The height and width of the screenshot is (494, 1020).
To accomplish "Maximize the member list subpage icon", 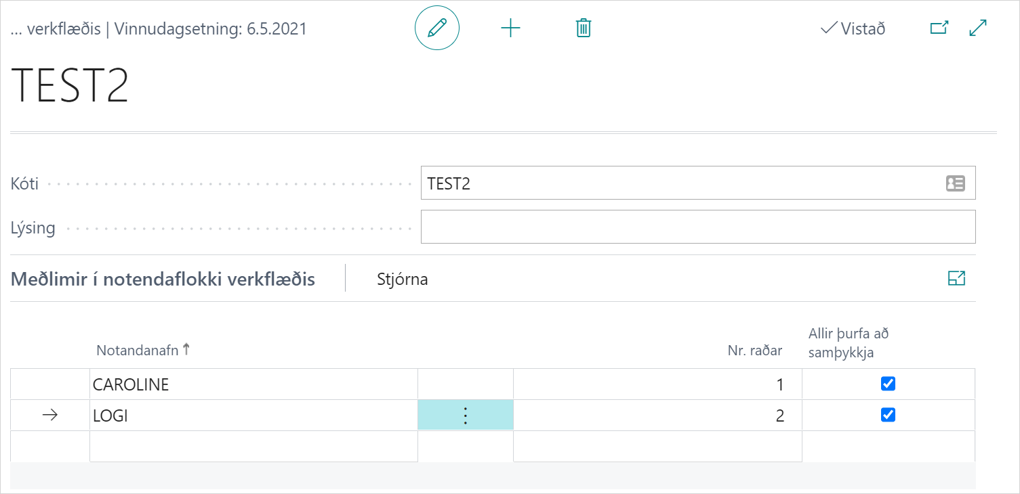I will (956, 278).
